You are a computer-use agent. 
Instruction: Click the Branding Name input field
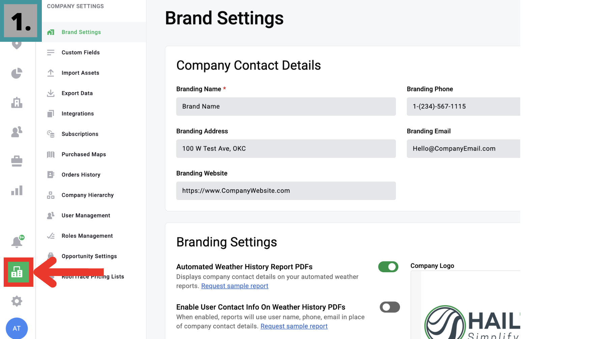click(286, 106)
